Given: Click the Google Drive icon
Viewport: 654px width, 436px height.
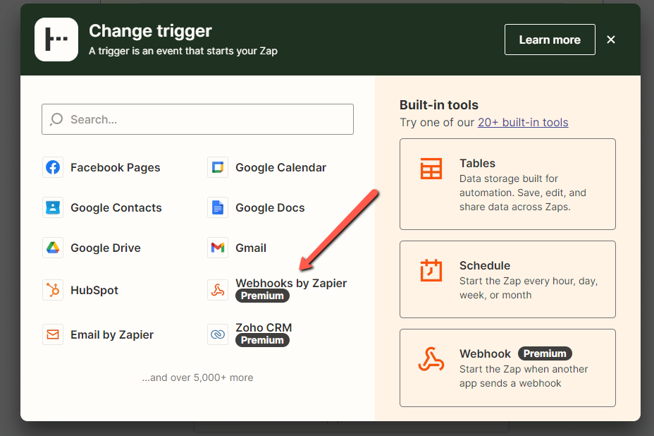Looking at the screenshot, I should 53,248.
